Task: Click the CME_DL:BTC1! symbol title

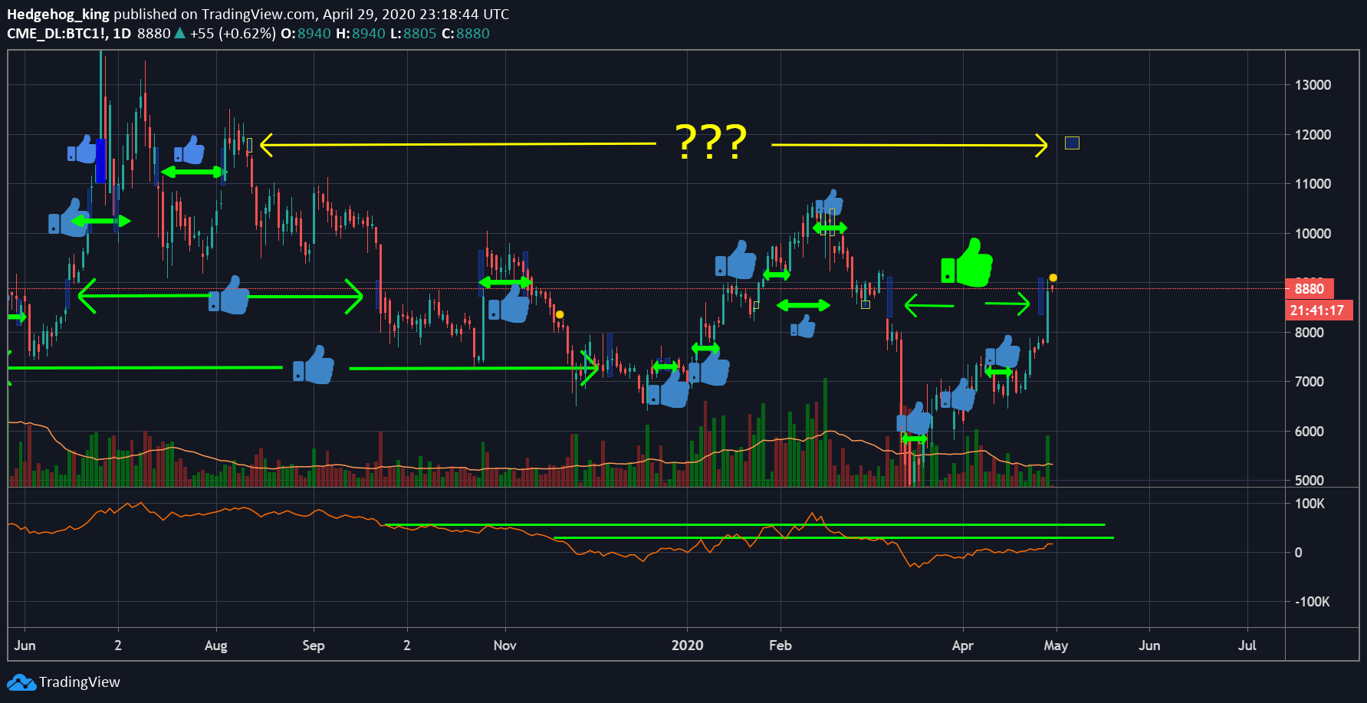Action: coord(58,33)
